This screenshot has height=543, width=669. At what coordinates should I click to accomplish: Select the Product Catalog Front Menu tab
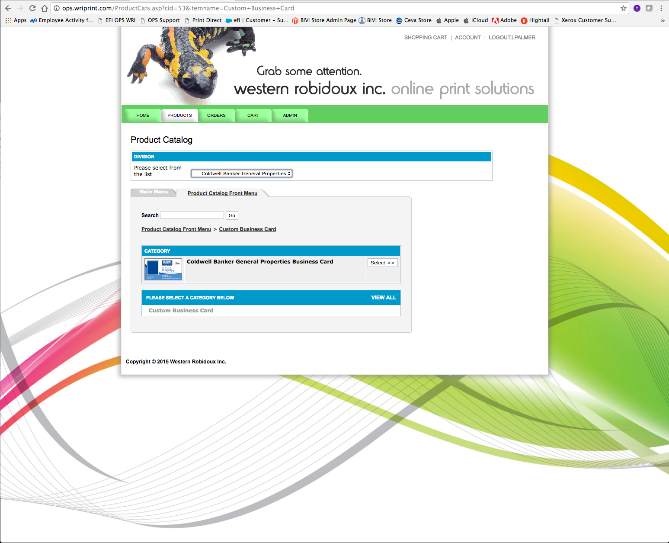point(222,193)
